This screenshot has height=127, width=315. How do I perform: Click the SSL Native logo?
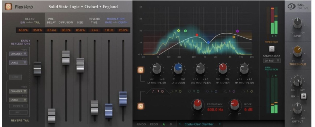point(298,7)
